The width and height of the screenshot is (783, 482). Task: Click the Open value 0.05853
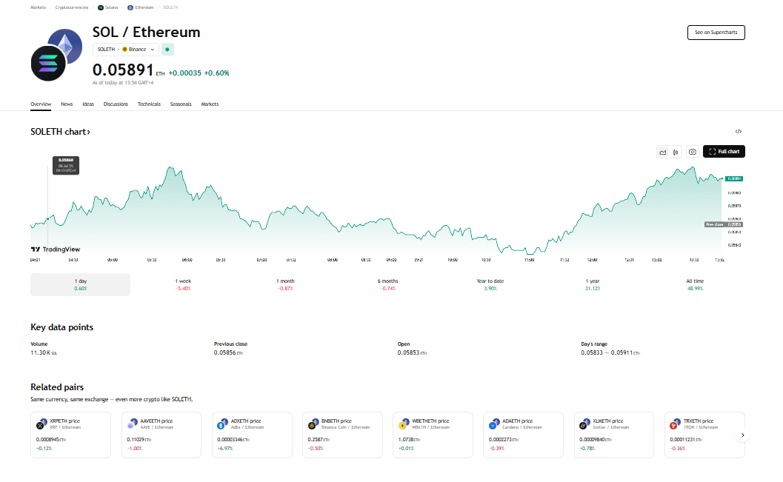tap(412, 352)
